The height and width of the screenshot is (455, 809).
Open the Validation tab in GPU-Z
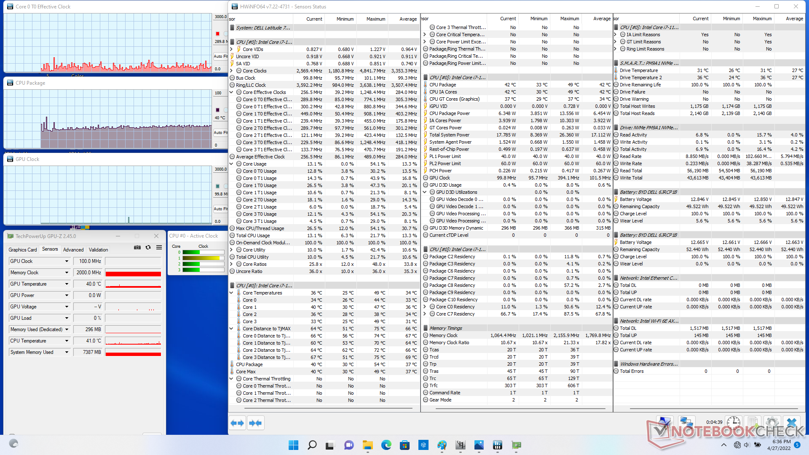pyautogui.click(x=98, y=249)
